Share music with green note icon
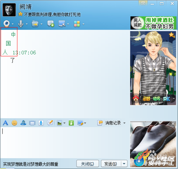This screenshot has height=169, width=178. [x=71, y=123]
